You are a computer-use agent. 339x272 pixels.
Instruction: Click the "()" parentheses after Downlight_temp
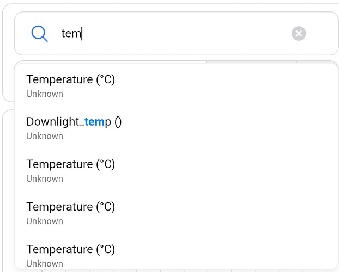pos(118,122)
